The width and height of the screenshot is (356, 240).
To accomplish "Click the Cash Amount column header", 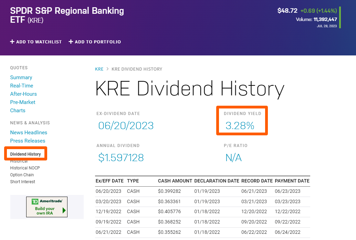I will pyautogui.click(x=175, y=181).
